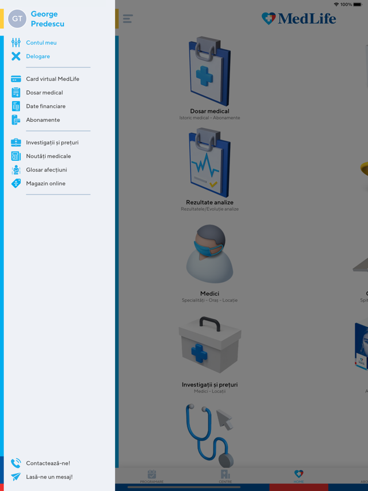Switch to the Programare tab

pyautogui.click(x=152, y=476)
